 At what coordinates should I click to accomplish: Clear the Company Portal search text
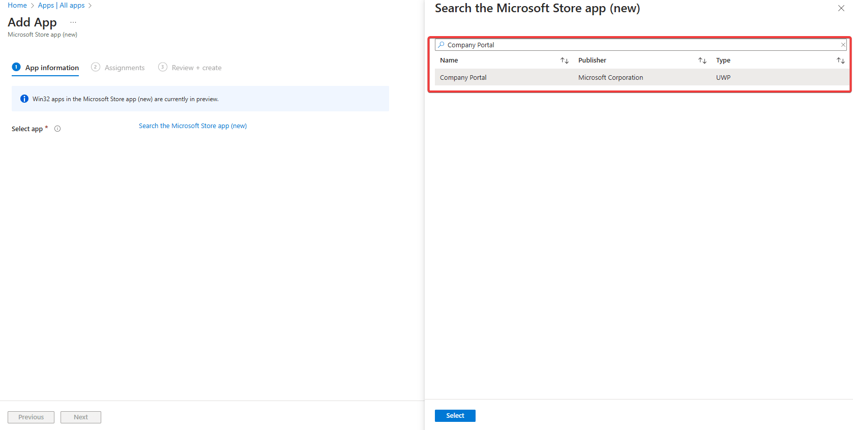tap(843, 45)
